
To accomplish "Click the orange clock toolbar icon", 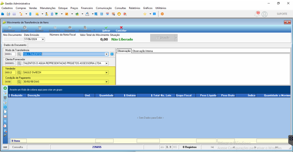I will pyautogui.click(x=119, y=14).
